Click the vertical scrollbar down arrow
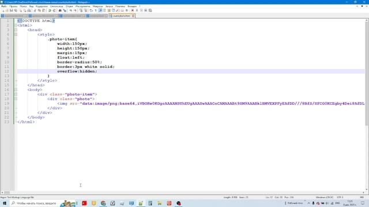Image resolution: width=369 pixels, height=207 pixels. click(x=367, y=189)
